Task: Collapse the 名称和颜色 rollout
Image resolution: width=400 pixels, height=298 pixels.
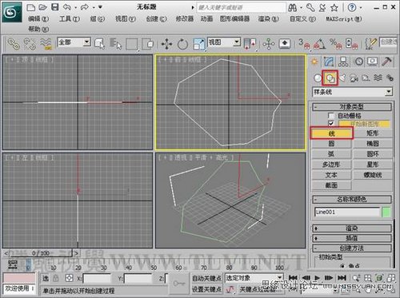Action: (352, 199)
